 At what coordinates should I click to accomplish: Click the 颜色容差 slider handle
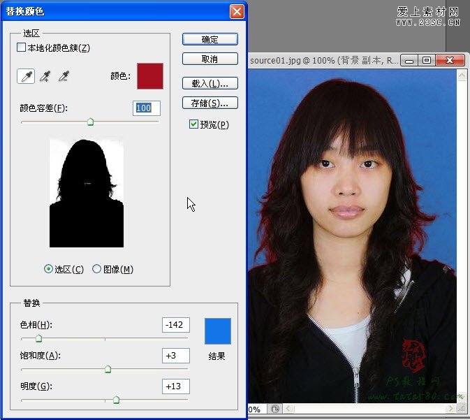tap(90, 122)
